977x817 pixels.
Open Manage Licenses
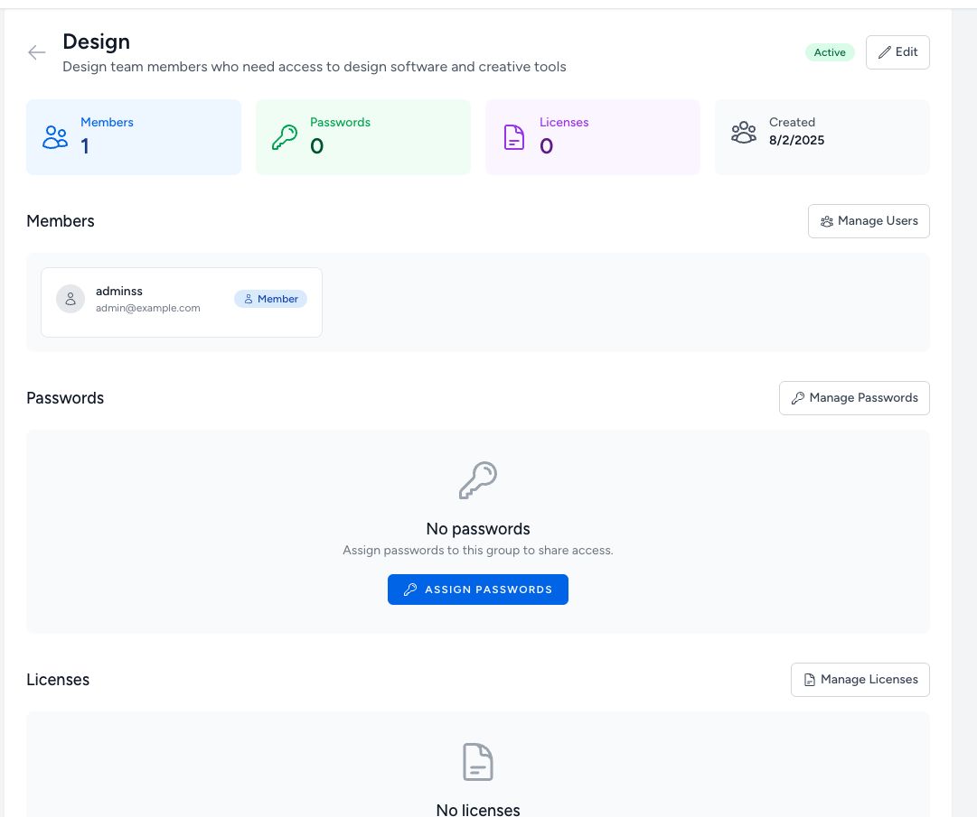[860, 680]
